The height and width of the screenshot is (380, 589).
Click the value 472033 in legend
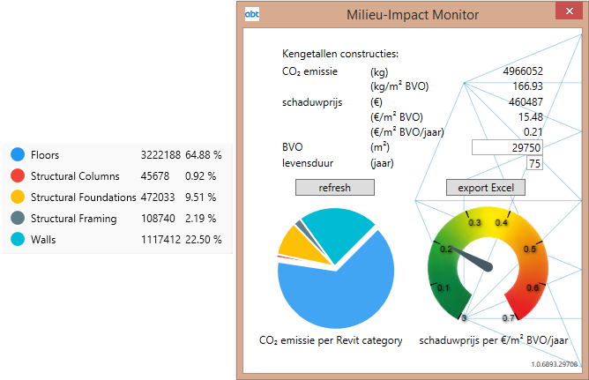tap(158, 197)
